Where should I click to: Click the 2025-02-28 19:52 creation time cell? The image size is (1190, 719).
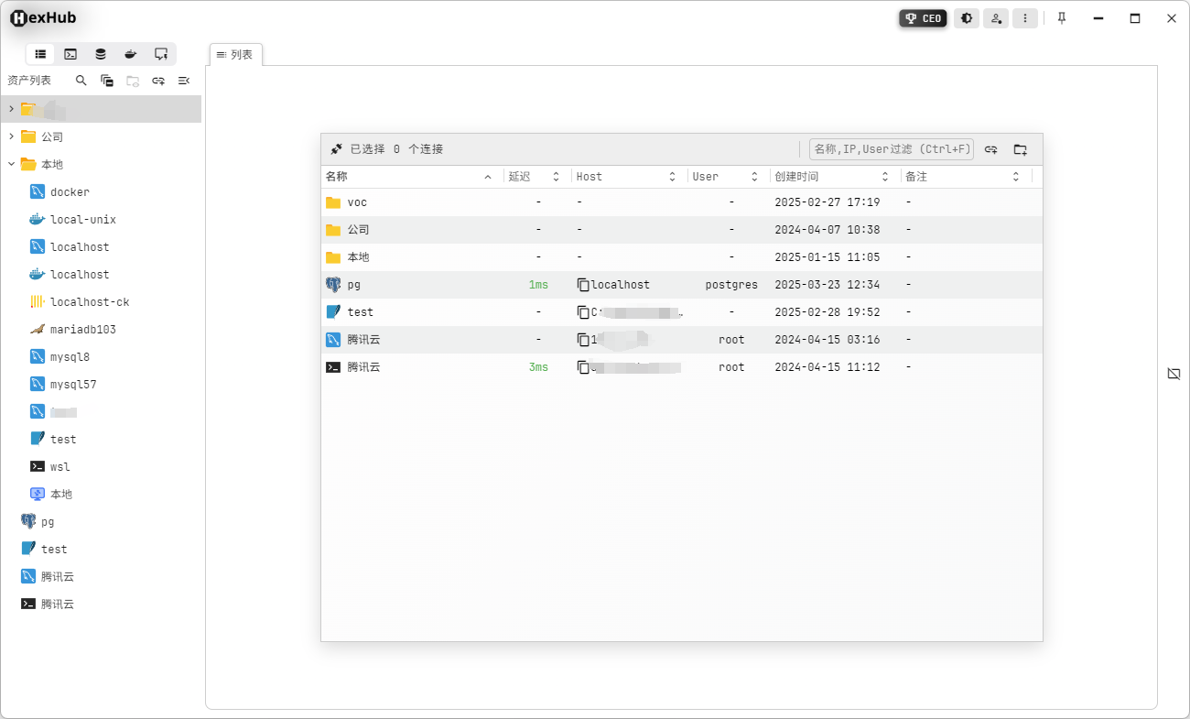pyautogui.click(x=827, y=312)
